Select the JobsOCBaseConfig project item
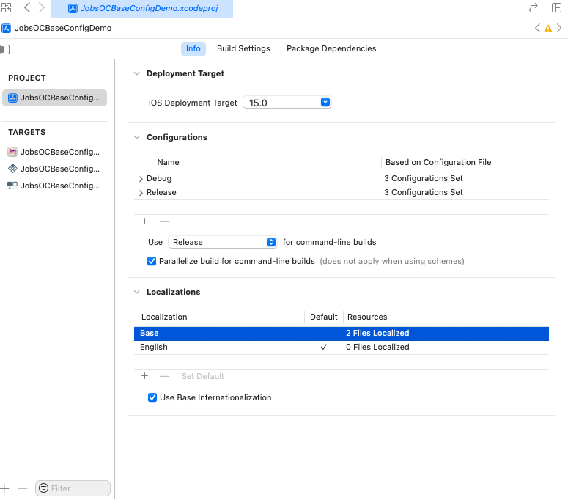The height and width of the screenshot is (503, 568). pyautogui.click(x=54, y=98)
